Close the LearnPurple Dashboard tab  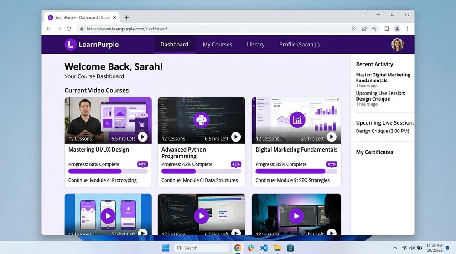(x=114, y=17)
